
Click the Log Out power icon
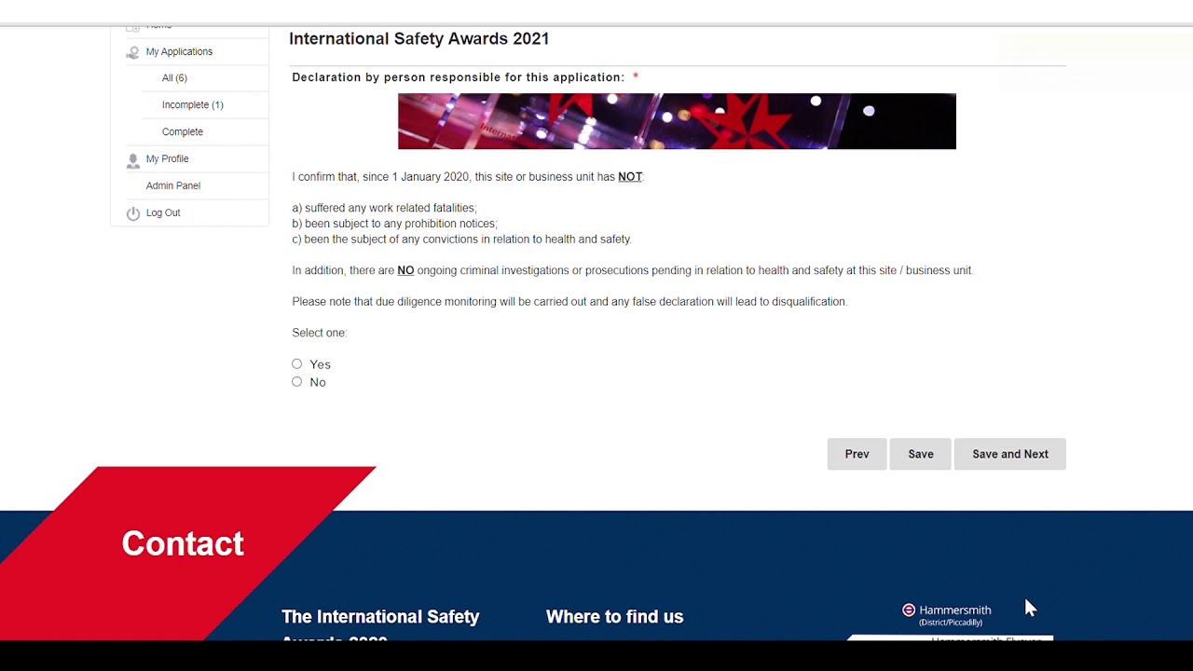click(x=132, y=214)
